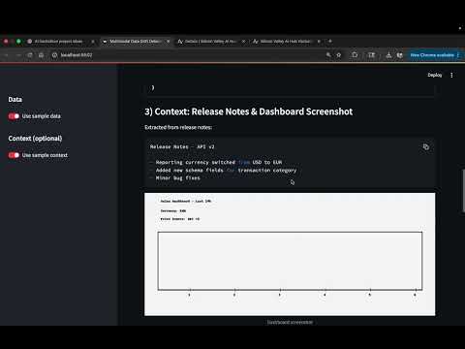Open the Streamlit three-dot main menu
The height and width of the screenshot is (349, 465).
pyautogui.click(x=451, y=75)
